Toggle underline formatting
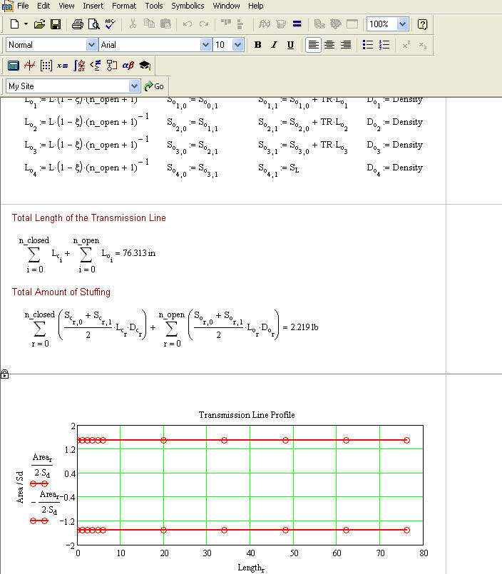Image resolution: width=502 pixels, height=574 pixels. [290, 45]
